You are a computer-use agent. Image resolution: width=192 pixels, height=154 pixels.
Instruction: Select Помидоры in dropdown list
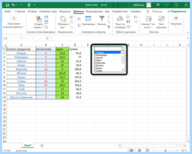point(108,55)
